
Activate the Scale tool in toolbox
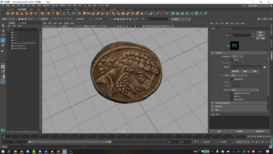3,50
